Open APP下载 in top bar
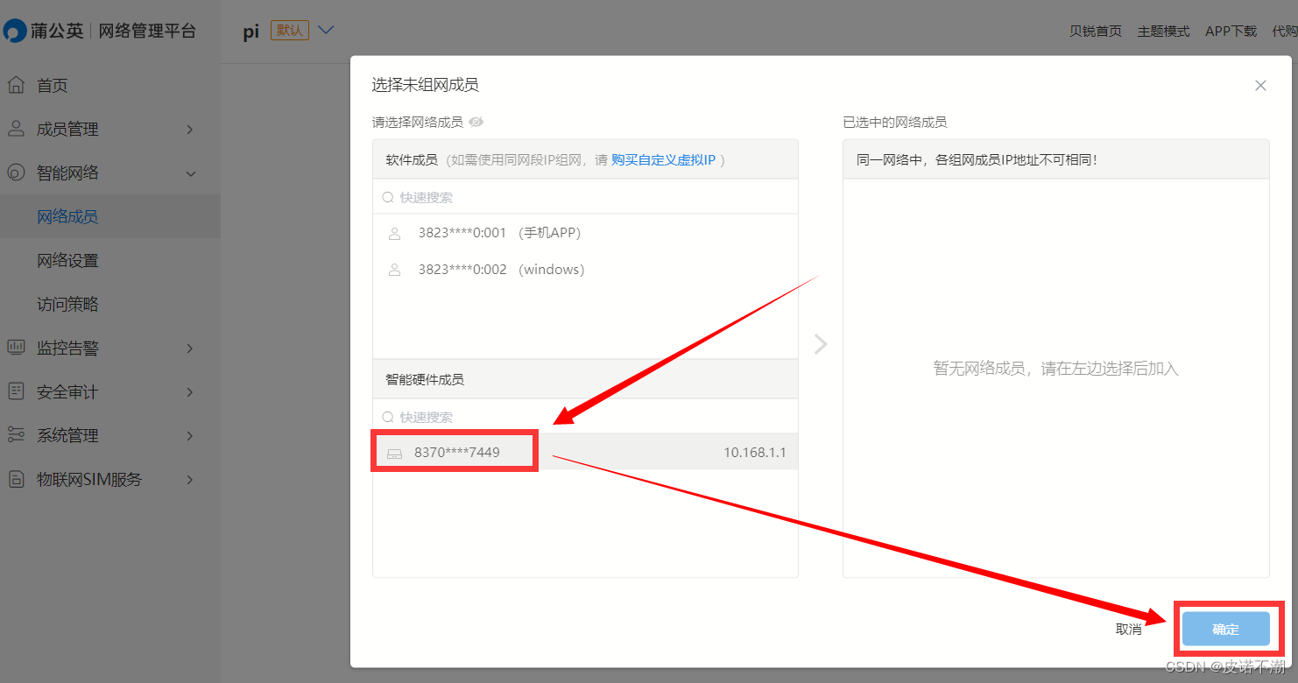 (x=1231, y=31)
